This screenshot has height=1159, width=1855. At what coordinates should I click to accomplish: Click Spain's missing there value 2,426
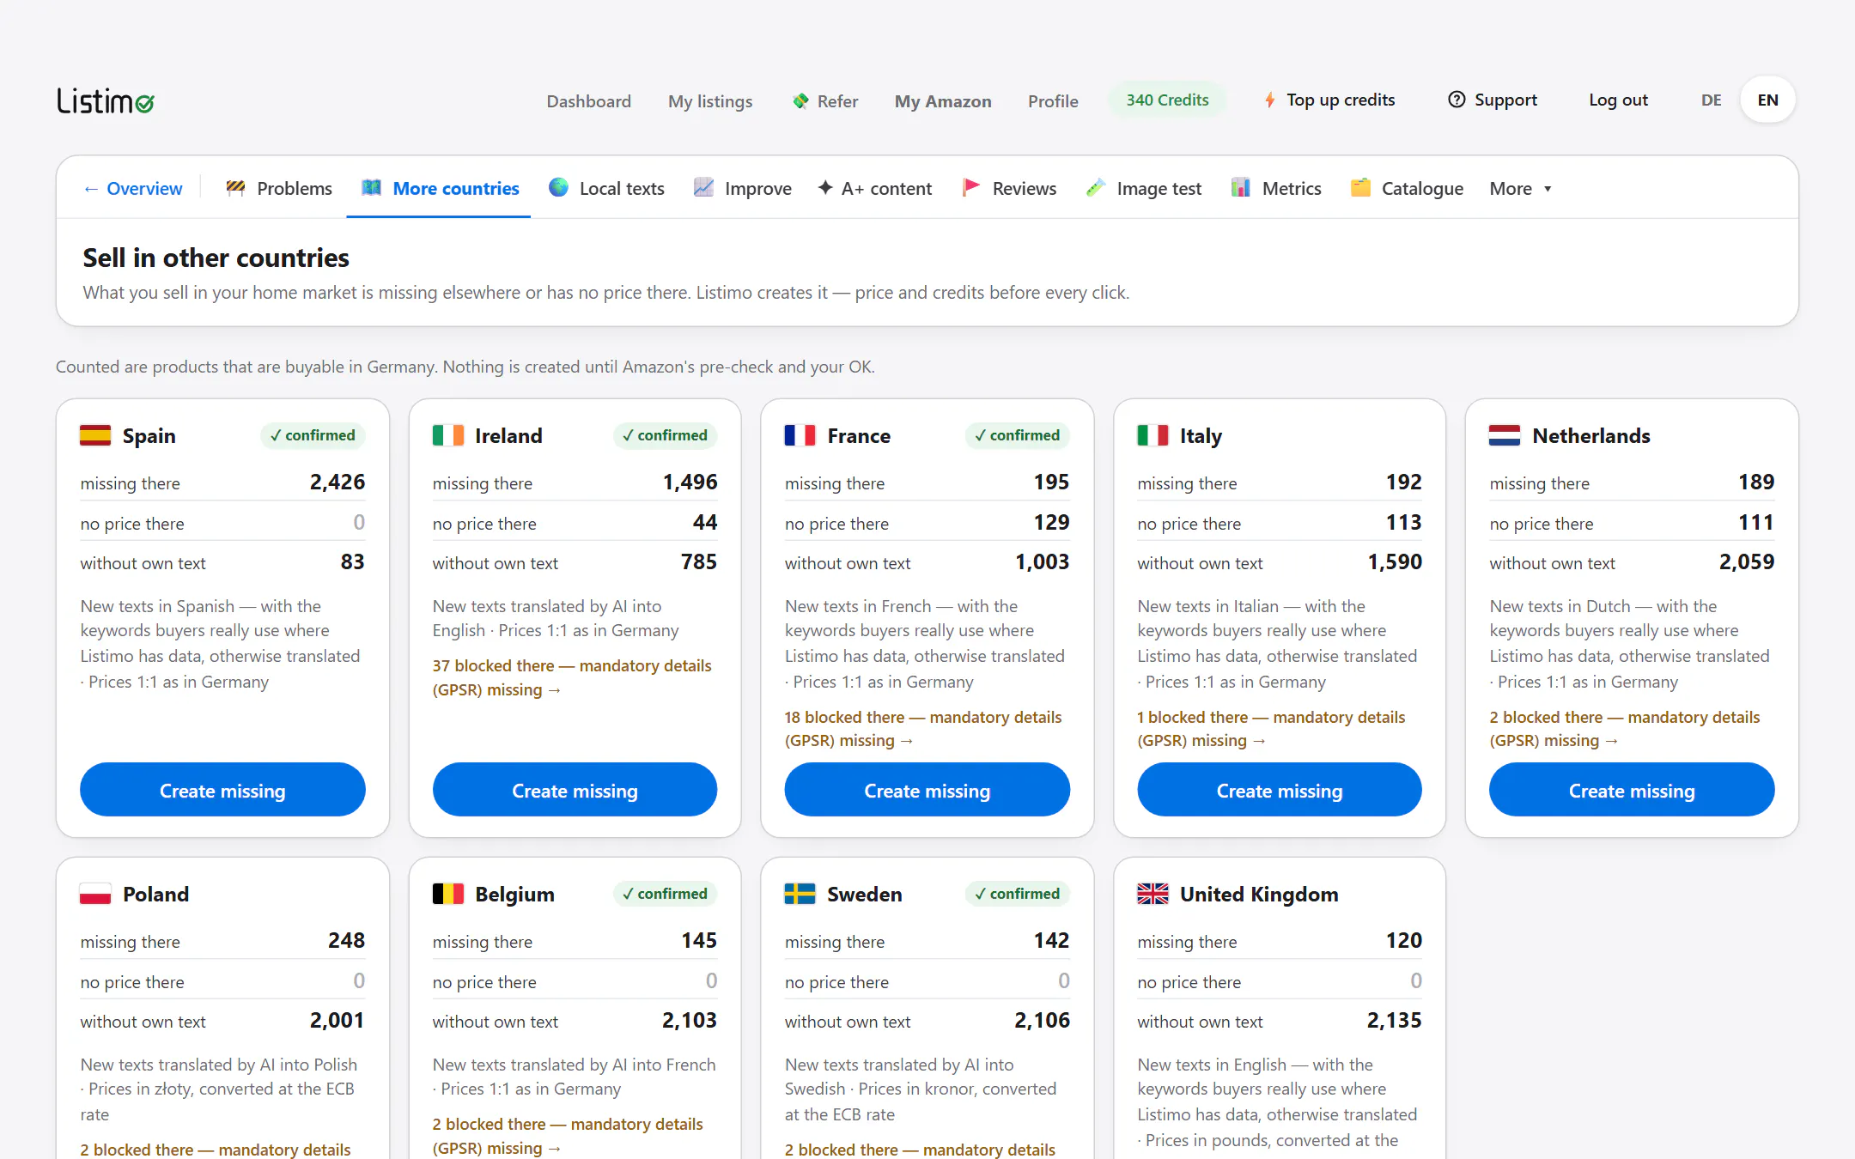click(x=337, y=482)
